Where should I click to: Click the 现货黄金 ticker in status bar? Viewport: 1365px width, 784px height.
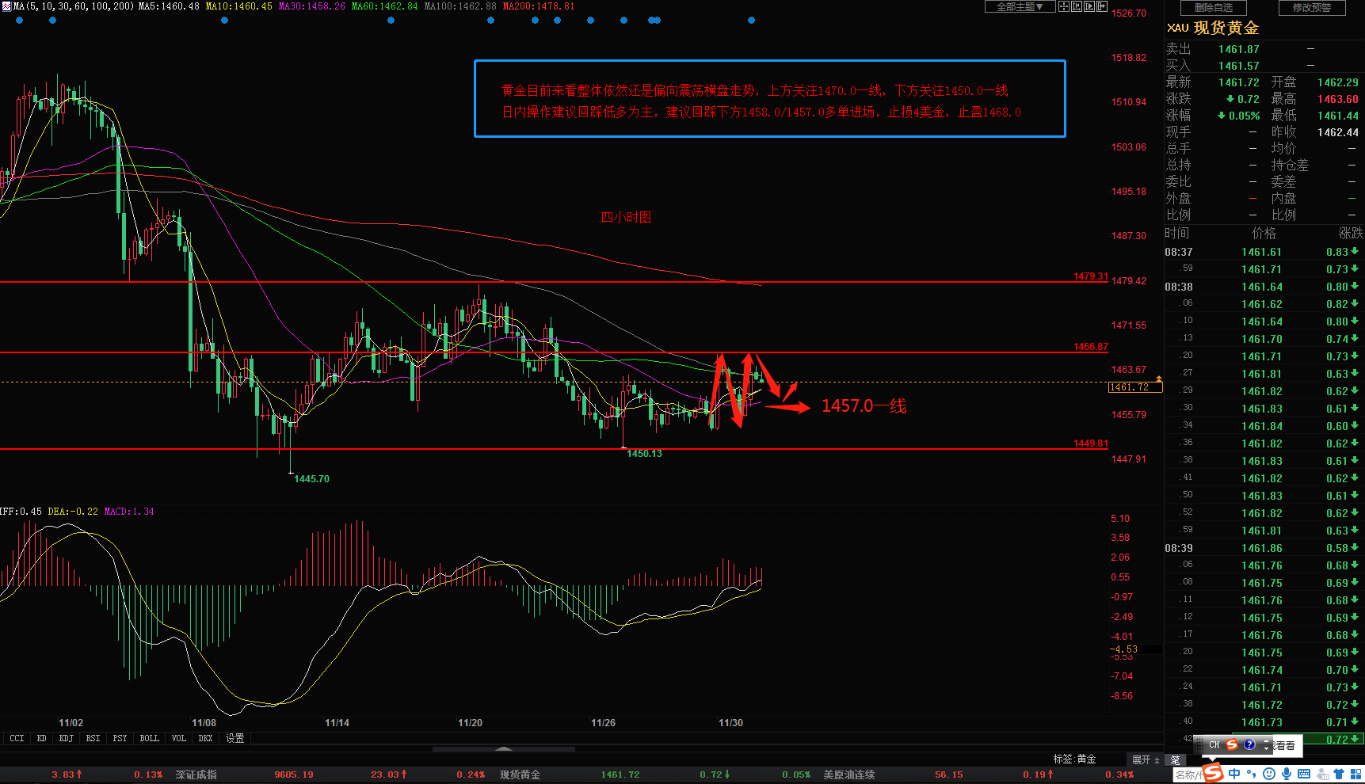point(520,774)
